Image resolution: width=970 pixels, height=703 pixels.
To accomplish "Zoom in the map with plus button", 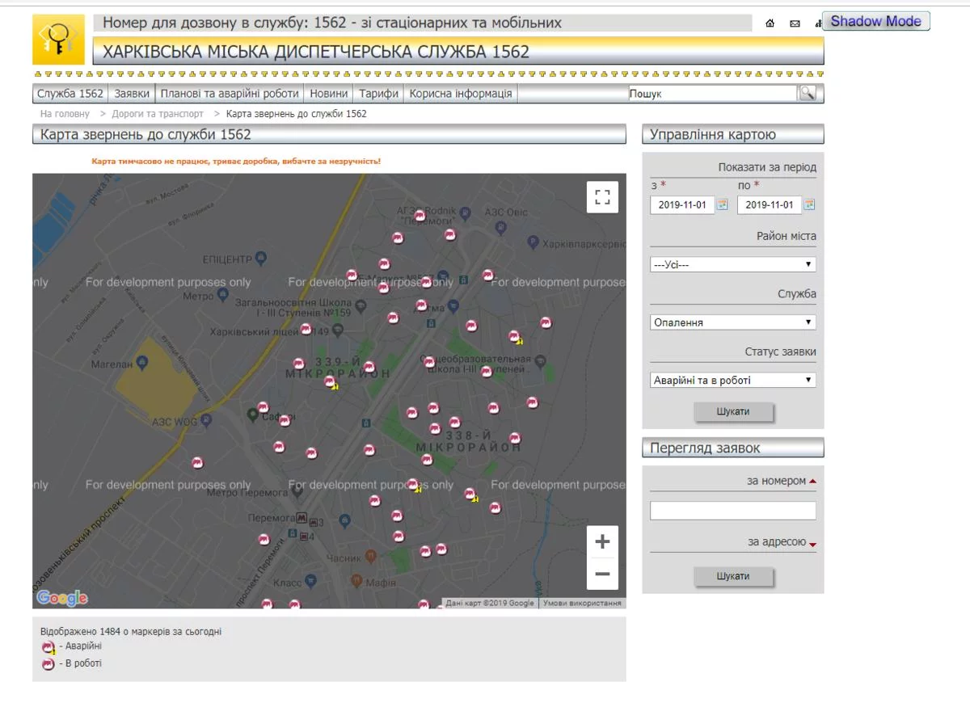I will click(602, 542).
